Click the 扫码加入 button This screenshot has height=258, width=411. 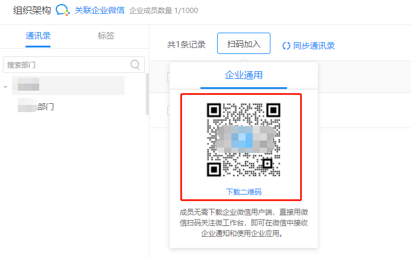244,43
